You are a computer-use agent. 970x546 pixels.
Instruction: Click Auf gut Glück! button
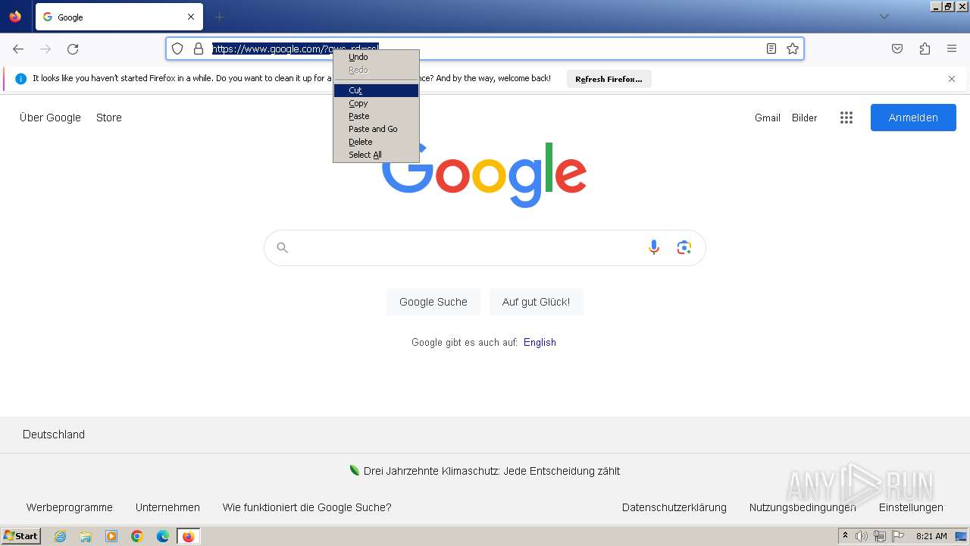[536, 302]
